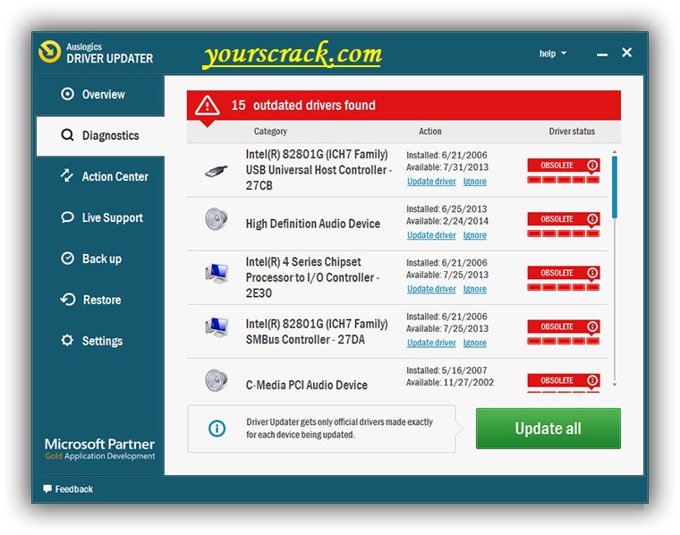Click the driver list scrollbar thumb
680x535 pixels.
(614, 187)
